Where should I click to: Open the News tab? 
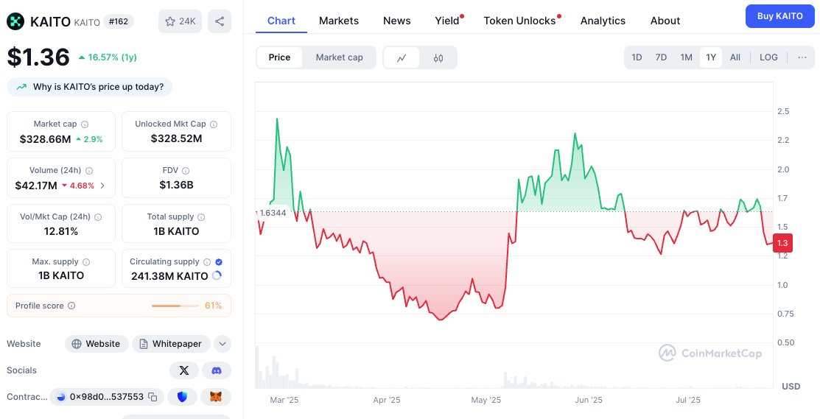tap(397, 21)
